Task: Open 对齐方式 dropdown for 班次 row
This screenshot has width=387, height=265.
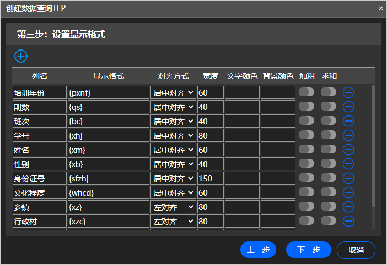Action: tap(173, 121)
